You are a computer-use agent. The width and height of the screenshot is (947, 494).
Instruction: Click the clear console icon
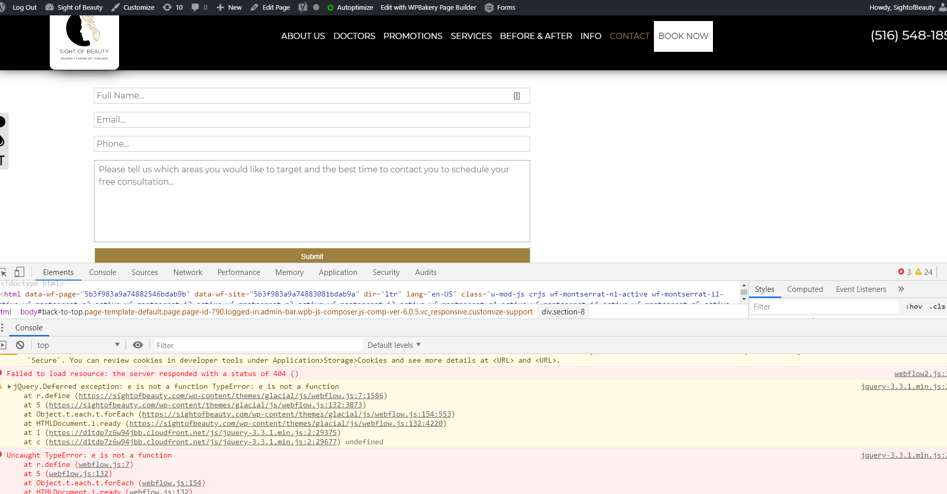[x=20, y=345]
